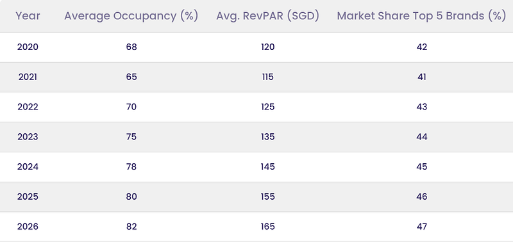Click occupancy value 68 for 2020
This screenshot has width=513, height=242.
tap(131, 47)
